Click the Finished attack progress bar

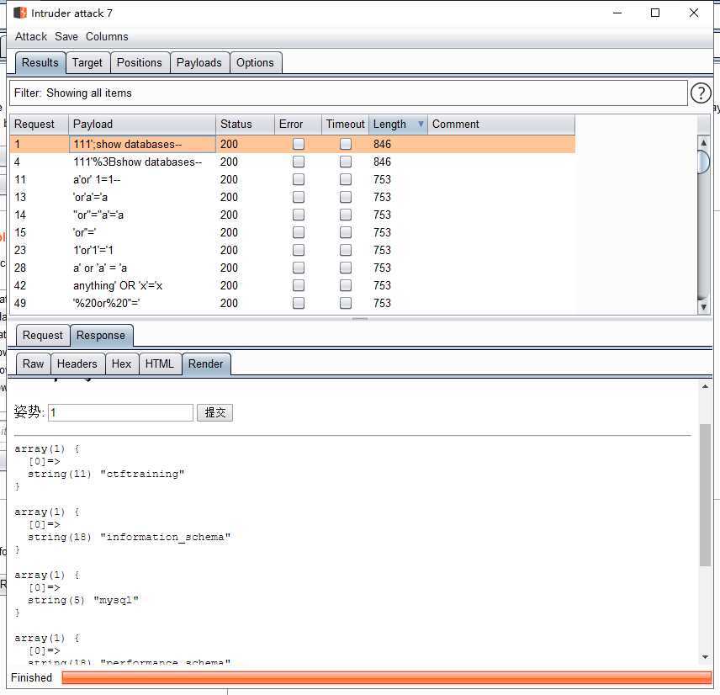386,678
